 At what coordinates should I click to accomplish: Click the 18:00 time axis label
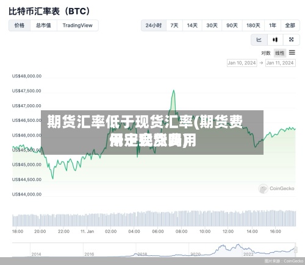tap(18, 231)
